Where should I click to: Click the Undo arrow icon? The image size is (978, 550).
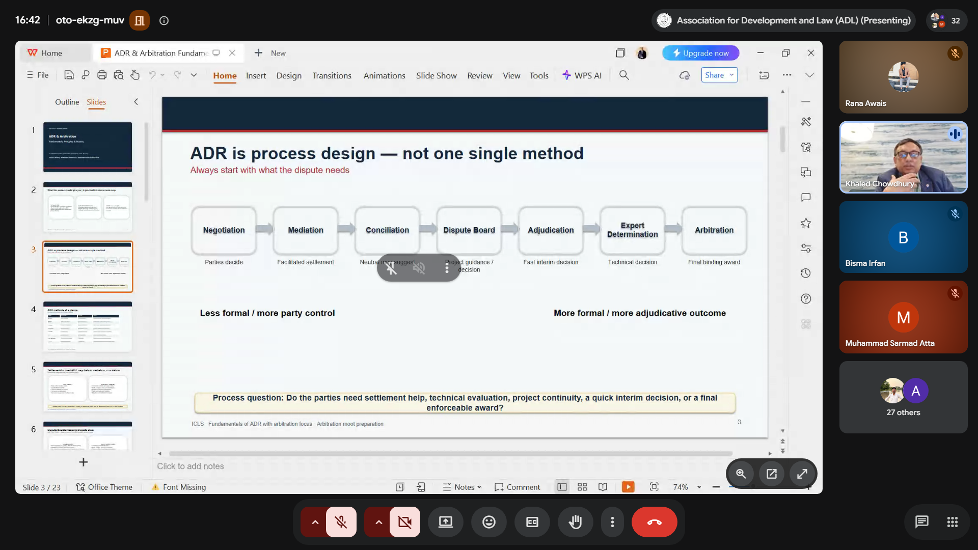[152, 75]
